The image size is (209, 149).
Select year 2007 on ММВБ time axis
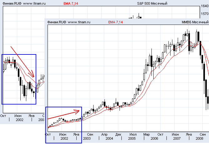pos(177,138)
